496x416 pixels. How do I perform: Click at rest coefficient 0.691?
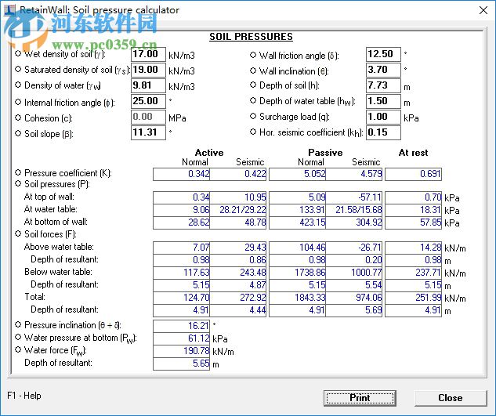tap(414, 174)
